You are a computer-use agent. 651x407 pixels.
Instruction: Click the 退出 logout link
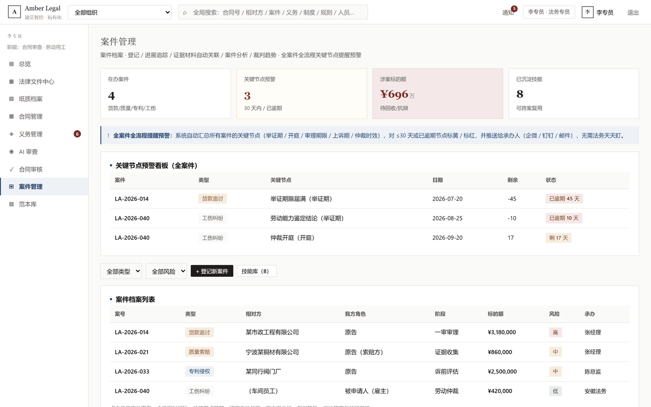pyautogui.click(x=633, y=13)
